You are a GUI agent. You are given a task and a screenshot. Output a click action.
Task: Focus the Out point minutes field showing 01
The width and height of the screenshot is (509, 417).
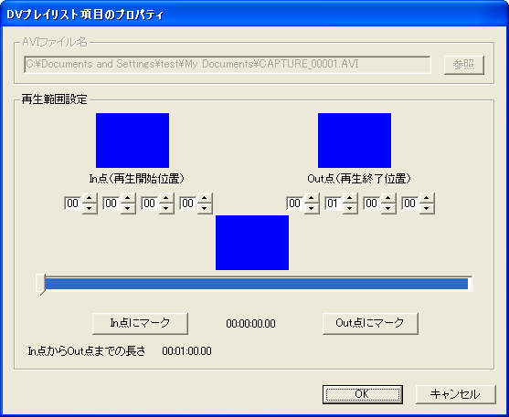point(334,203)
